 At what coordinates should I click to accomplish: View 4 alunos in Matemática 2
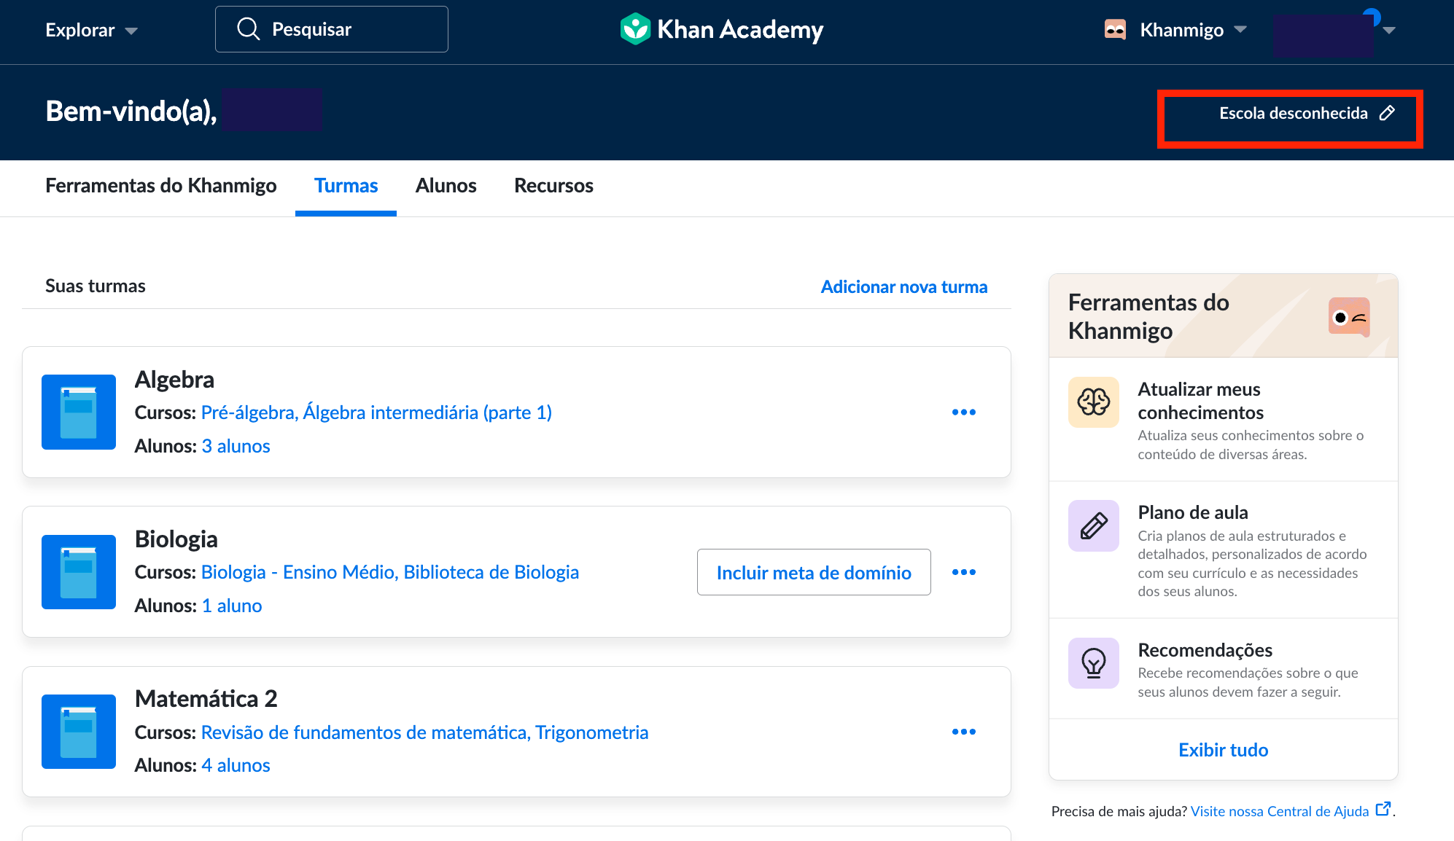click(236, 765)
